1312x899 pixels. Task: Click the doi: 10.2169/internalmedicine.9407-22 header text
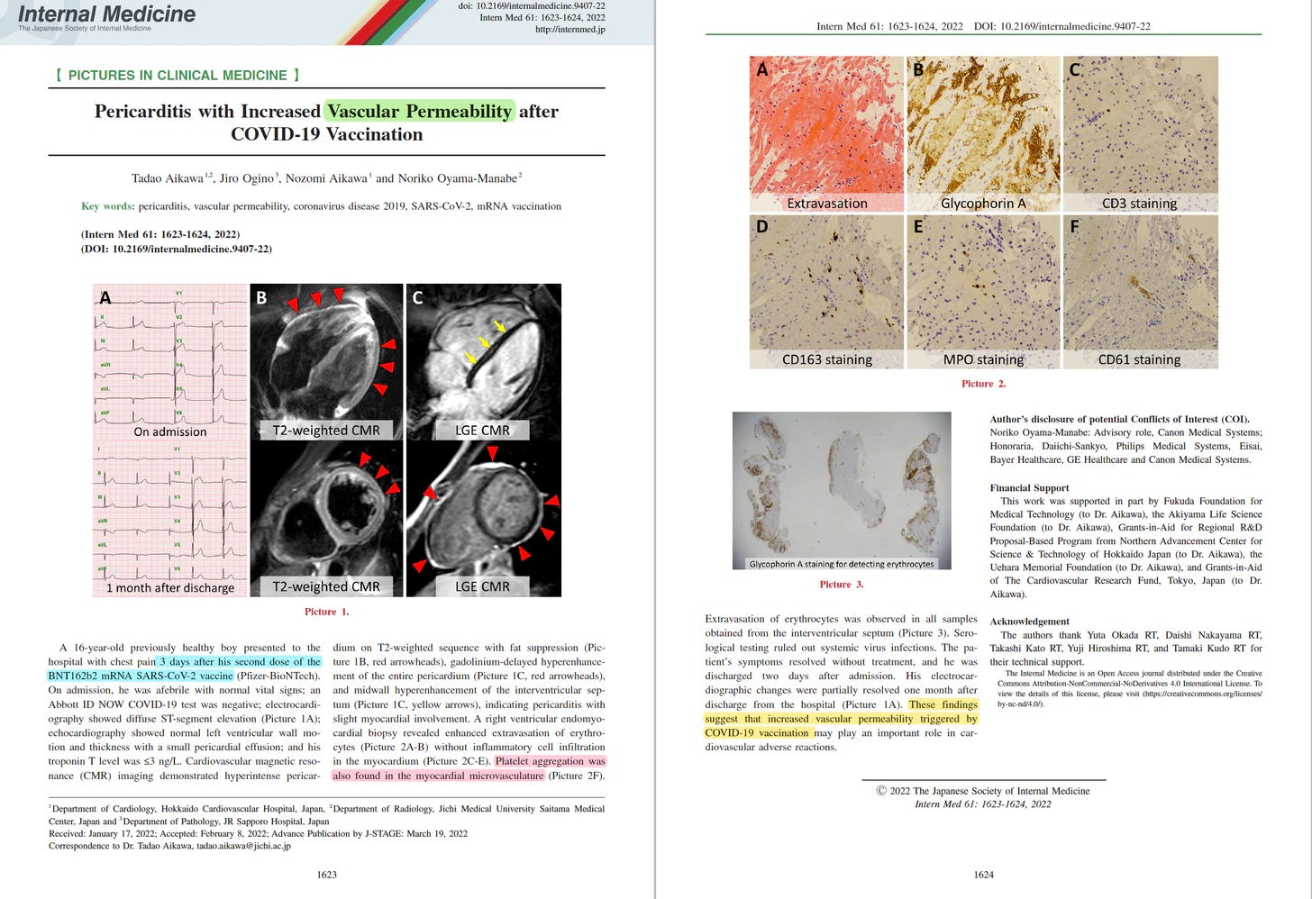(532, 5)
